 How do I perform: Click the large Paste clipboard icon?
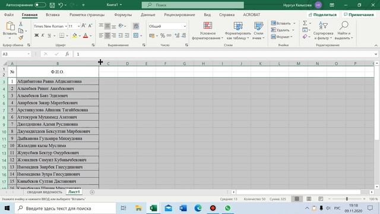click(10, 26)
